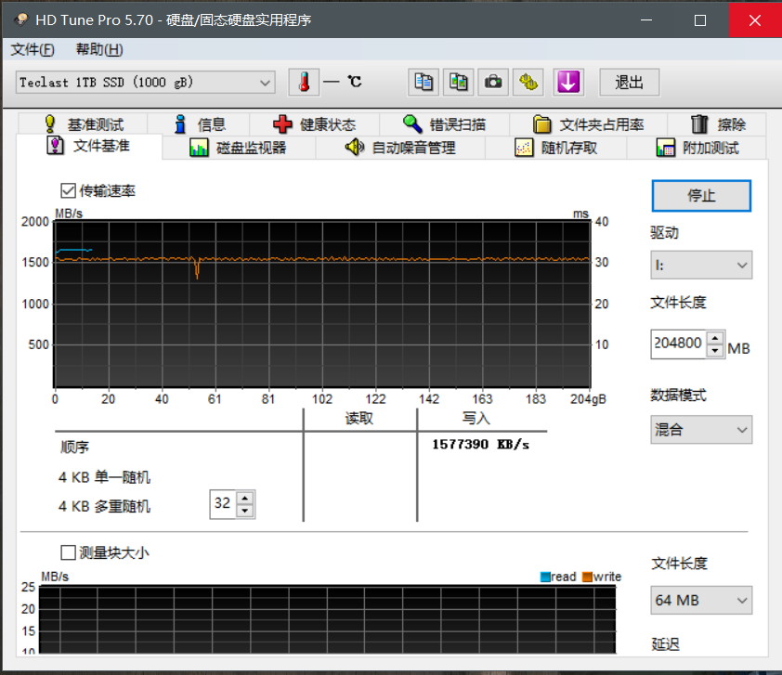Screen dimensions: 782x675
Task: Switch to the 文件夹占用率 tab
Action: tap(589, 124)
